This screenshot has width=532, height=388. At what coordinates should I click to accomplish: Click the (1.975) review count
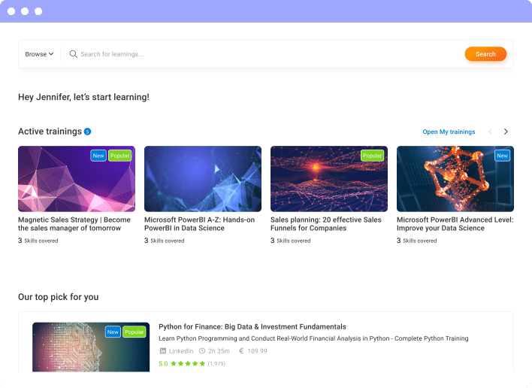(216, 363)
